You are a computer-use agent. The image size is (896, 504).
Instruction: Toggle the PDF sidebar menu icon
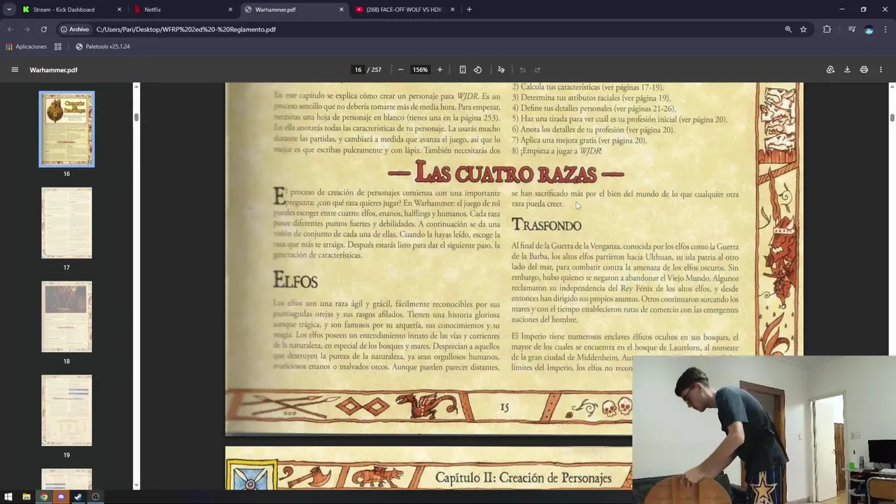15,70
